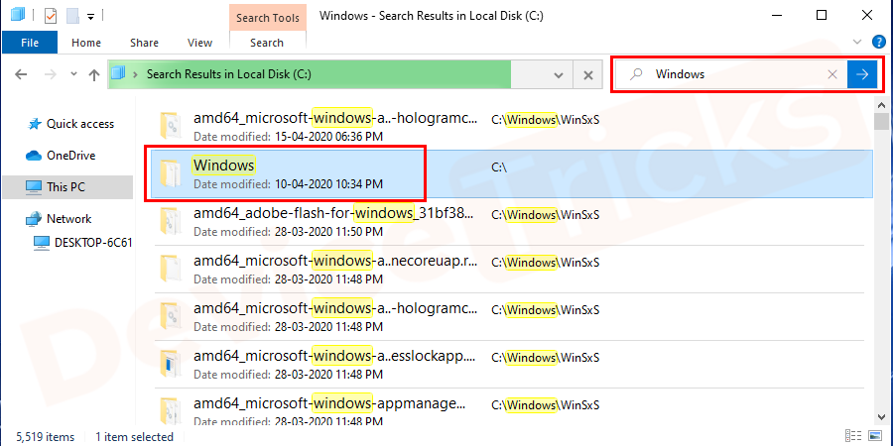Viewport: 893px width, 446px height.
Task: Go up one folder level arrow
Action: pos(94,74)
